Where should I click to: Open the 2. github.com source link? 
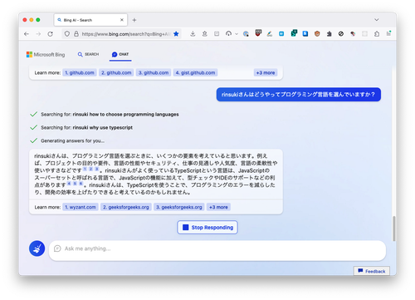(x=116, y=72)
